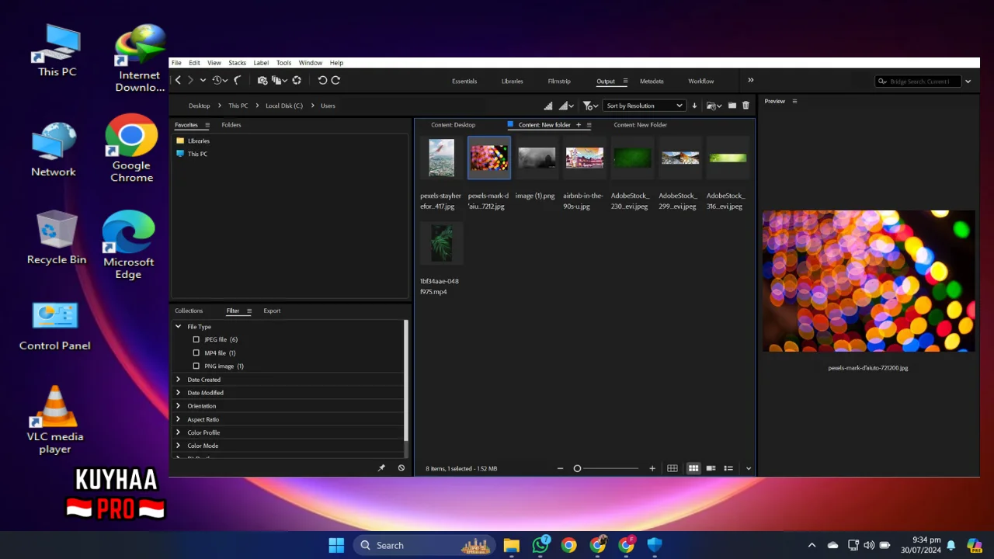Click Local Disk (C:) in path bar
Screen dimensions: 994x559
pos(284,106)
